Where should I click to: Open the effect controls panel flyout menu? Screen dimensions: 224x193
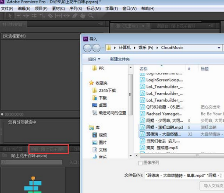101,24
